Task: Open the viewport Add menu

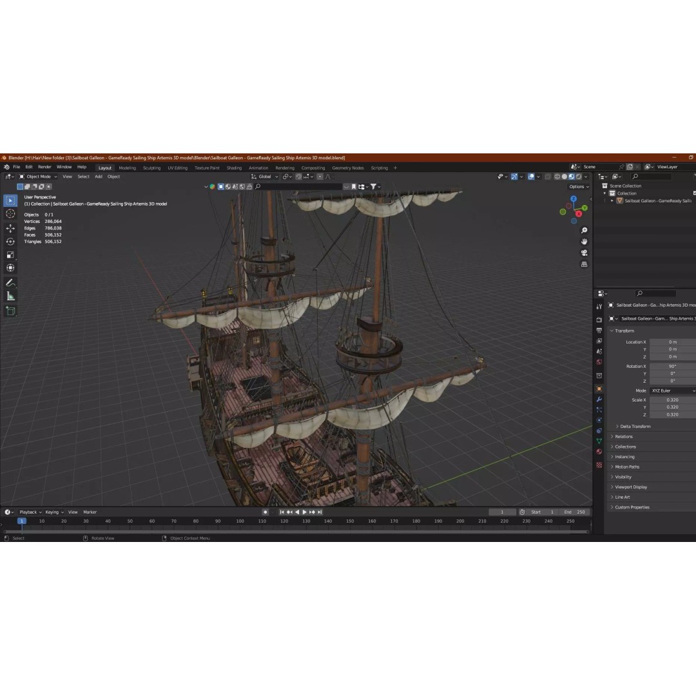Action: pyautogui.click(x=99, y=177)
